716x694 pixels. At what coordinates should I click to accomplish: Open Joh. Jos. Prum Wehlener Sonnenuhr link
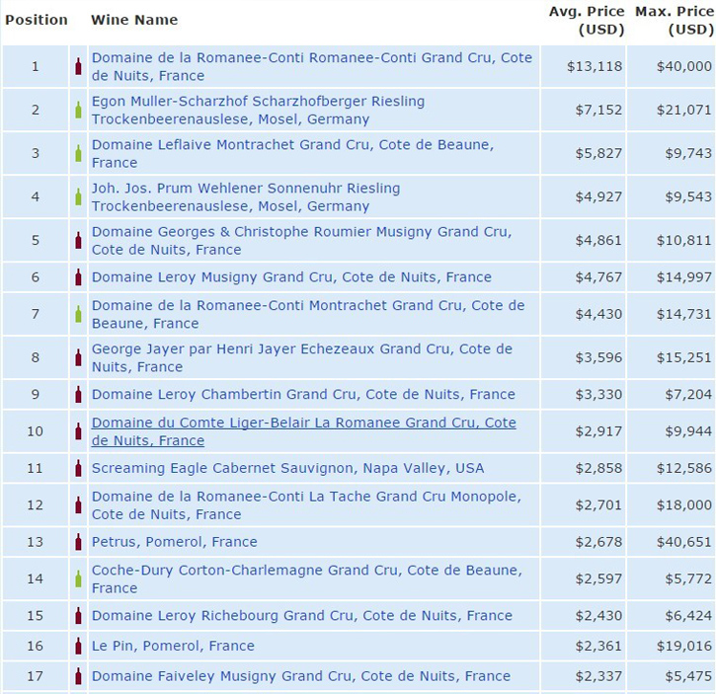click(246, 196)
